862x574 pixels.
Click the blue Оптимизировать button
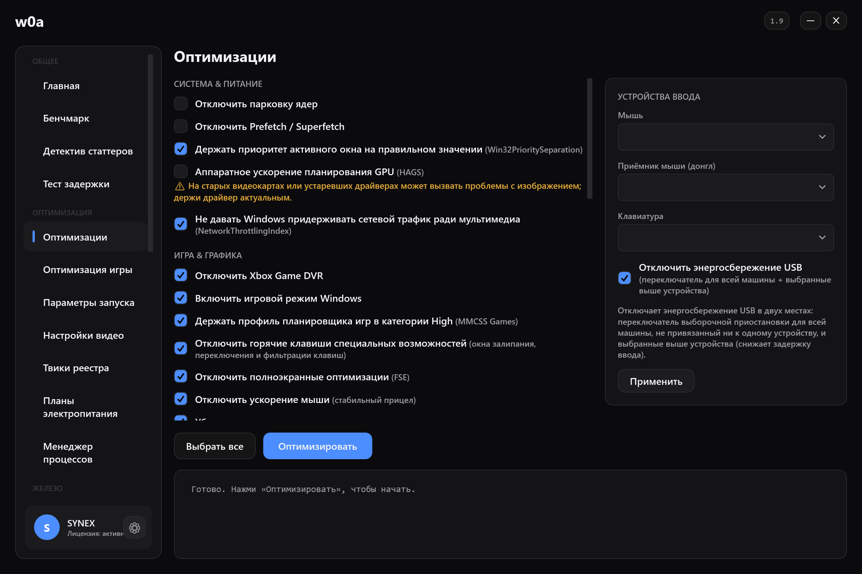(318, 446)
